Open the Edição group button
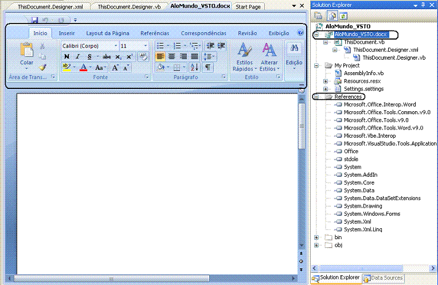Viewport: 438px width, 285px height. tap(294, 56)
